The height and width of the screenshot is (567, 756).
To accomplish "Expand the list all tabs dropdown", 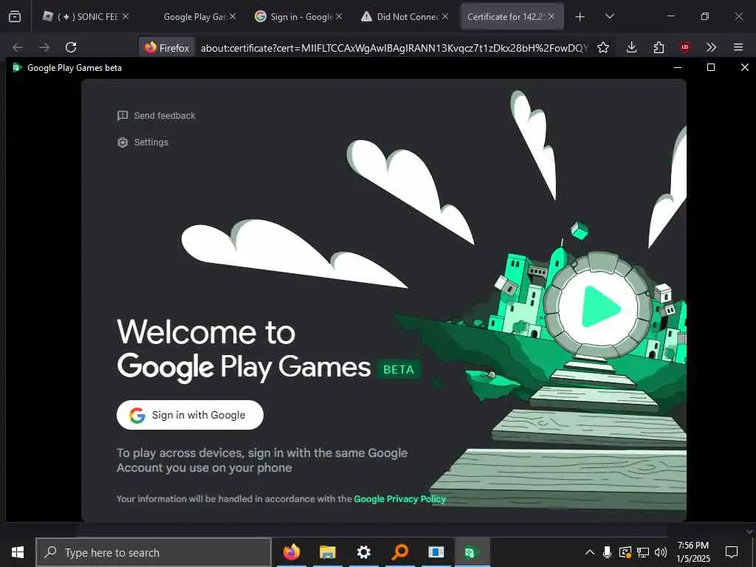I will [609, 16].
